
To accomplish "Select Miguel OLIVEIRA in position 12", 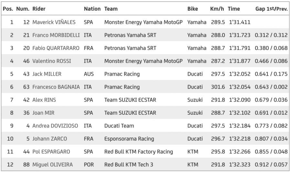I will point(52,165).
